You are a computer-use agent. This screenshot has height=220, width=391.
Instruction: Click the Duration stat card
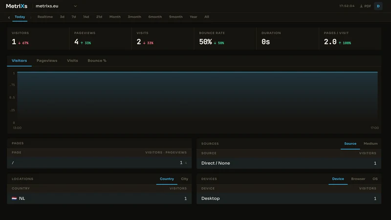tap(288, 39)
